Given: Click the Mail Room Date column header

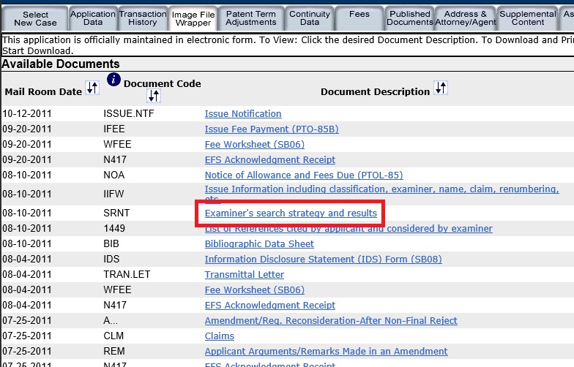Looking at the screenshot, I should point(43,92).
